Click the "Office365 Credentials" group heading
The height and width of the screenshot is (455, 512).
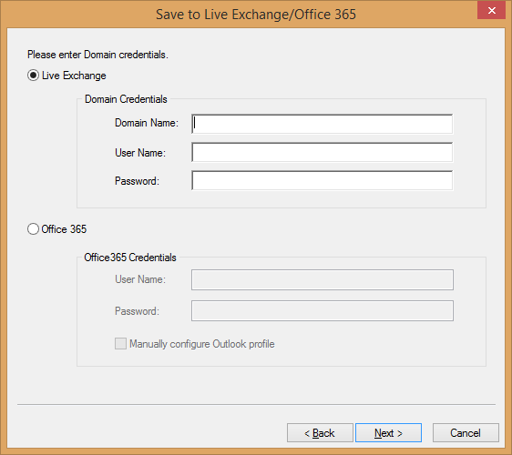[x=130, y=258]
